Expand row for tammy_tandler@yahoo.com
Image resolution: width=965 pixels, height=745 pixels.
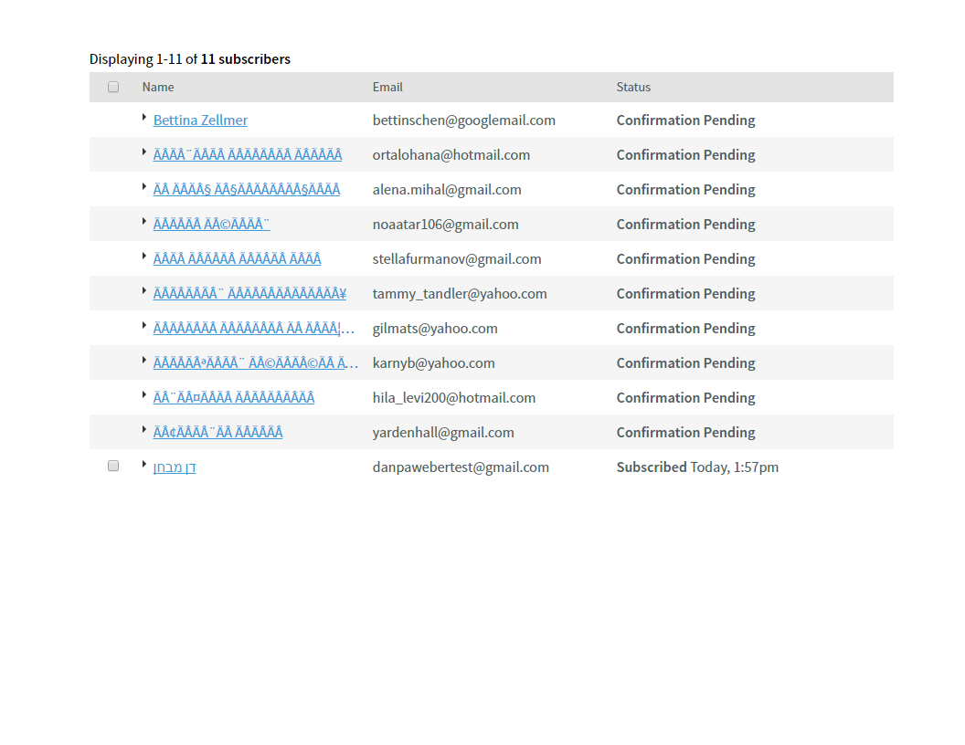pos(144,290)
